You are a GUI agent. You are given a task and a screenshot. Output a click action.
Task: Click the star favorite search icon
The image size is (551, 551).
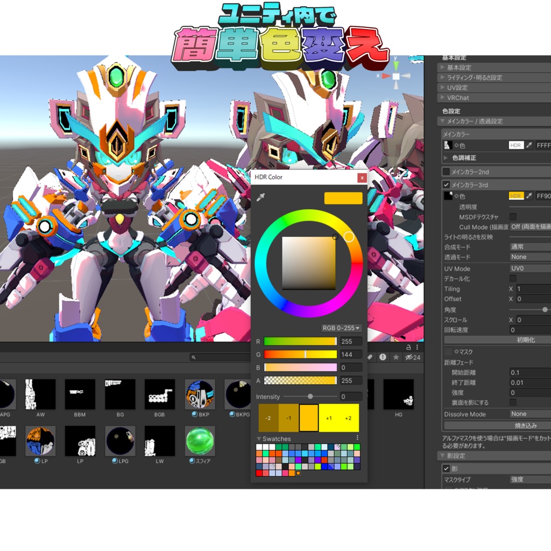396,357
